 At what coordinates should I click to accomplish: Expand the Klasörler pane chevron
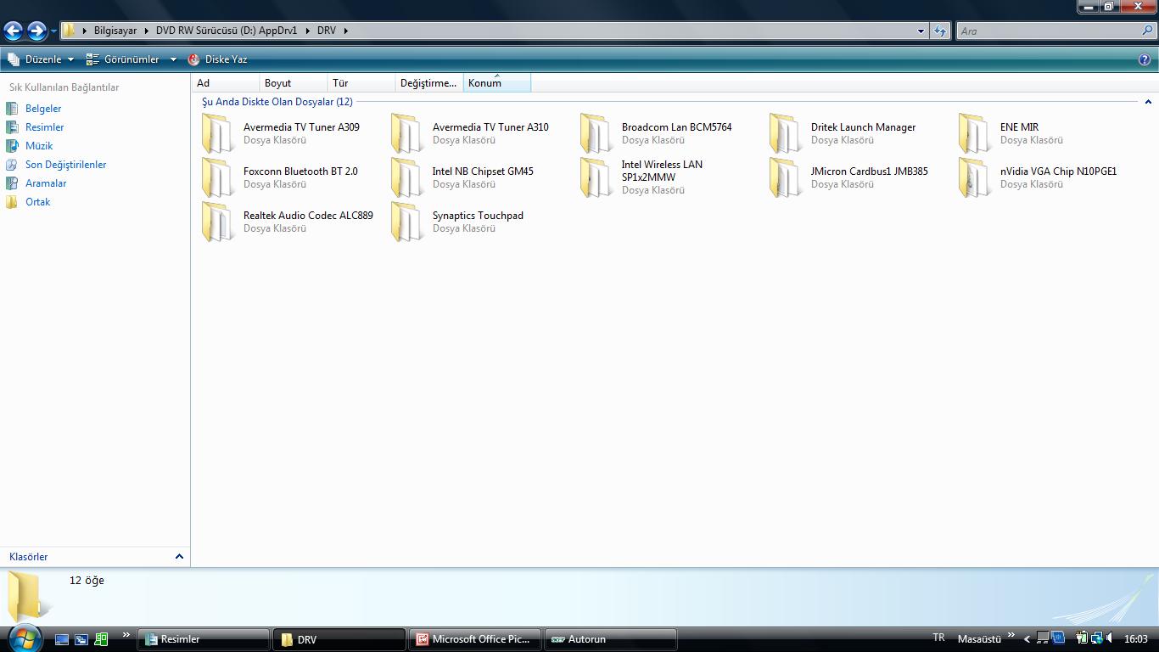pos(179,556)
